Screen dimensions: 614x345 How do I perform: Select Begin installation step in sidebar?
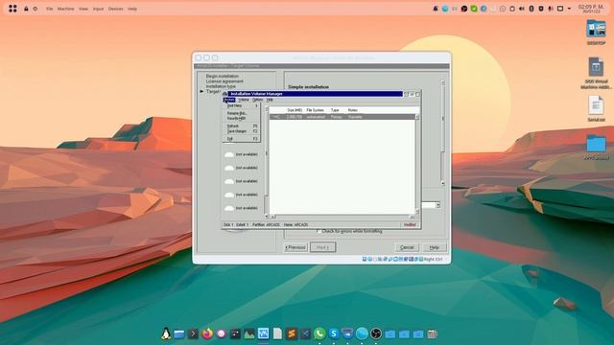click(222, 77)
